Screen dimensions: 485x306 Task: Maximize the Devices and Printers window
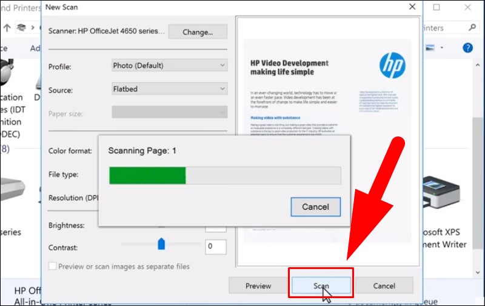[x=436, y=7]
